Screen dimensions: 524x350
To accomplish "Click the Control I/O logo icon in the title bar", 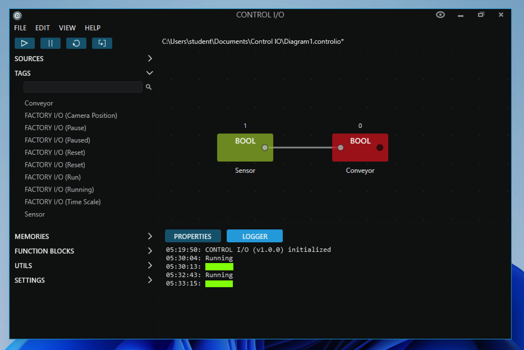I will point(17,15).
